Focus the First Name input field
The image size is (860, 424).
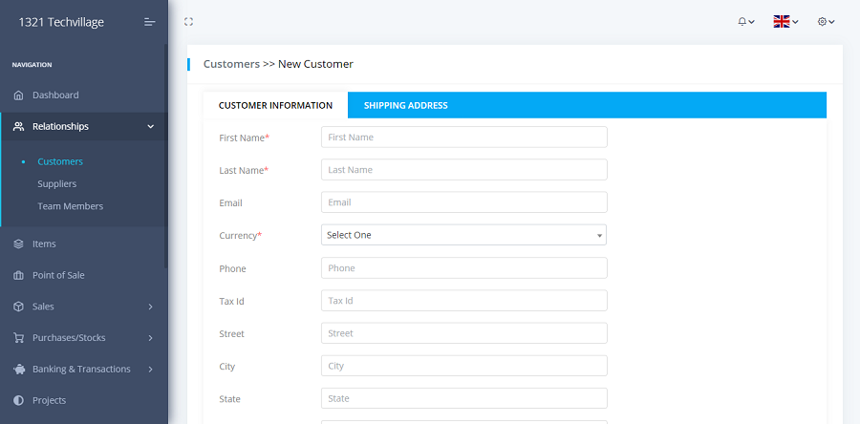[x=463, y=138]
